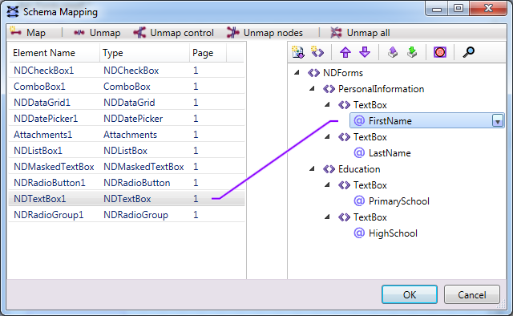The image size is (513, 316).
Task: Click the Unmap toolbar button
Action: point(97,32)
